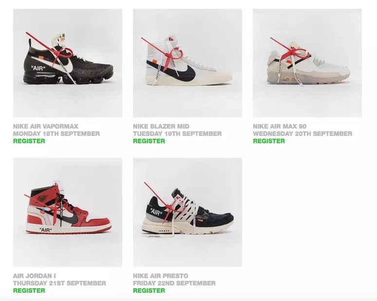Register for the Nike Air Presto release
The width and height of the screenshot is (377, 301).
click(149, 290)
